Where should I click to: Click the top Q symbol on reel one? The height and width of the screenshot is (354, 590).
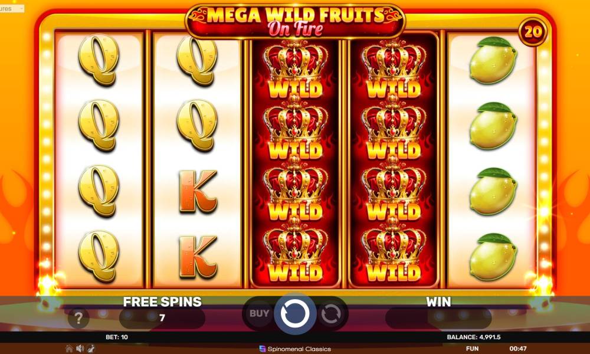(99, 60)
